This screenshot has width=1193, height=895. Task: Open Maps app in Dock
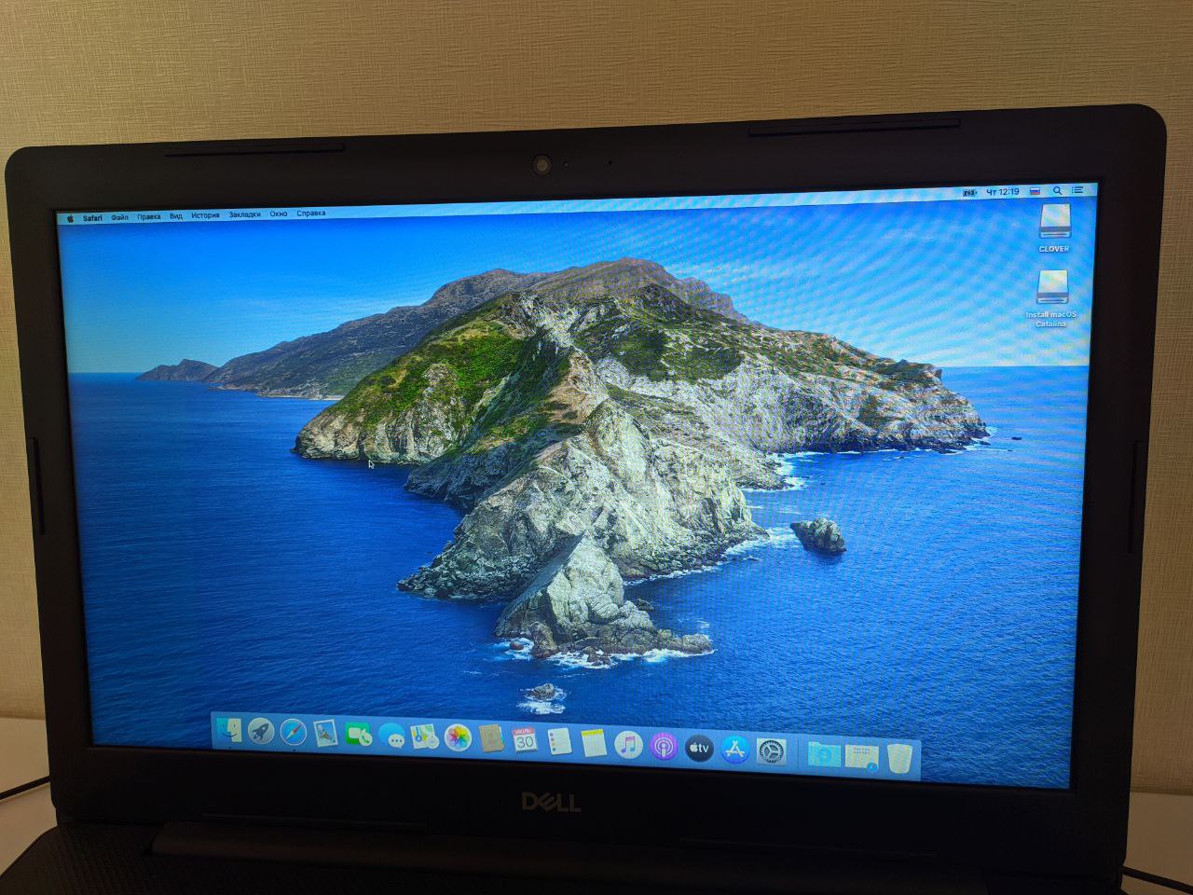[424, 737]
